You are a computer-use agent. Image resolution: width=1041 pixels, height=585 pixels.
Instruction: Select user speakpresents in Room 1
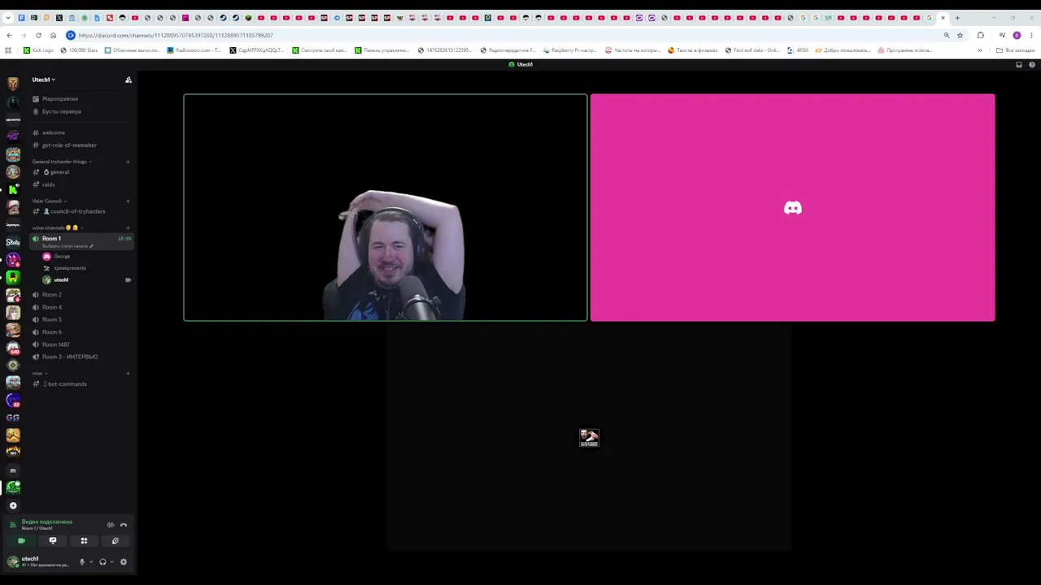pyautogui.click(x=69, y=268)
